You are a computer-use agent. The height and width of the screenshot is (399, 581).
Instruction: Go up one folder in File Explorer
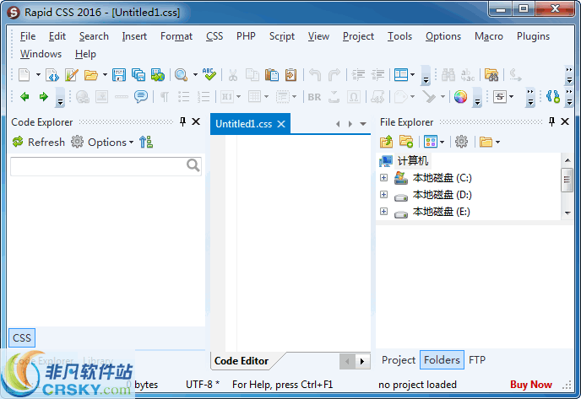pos(386,142)
